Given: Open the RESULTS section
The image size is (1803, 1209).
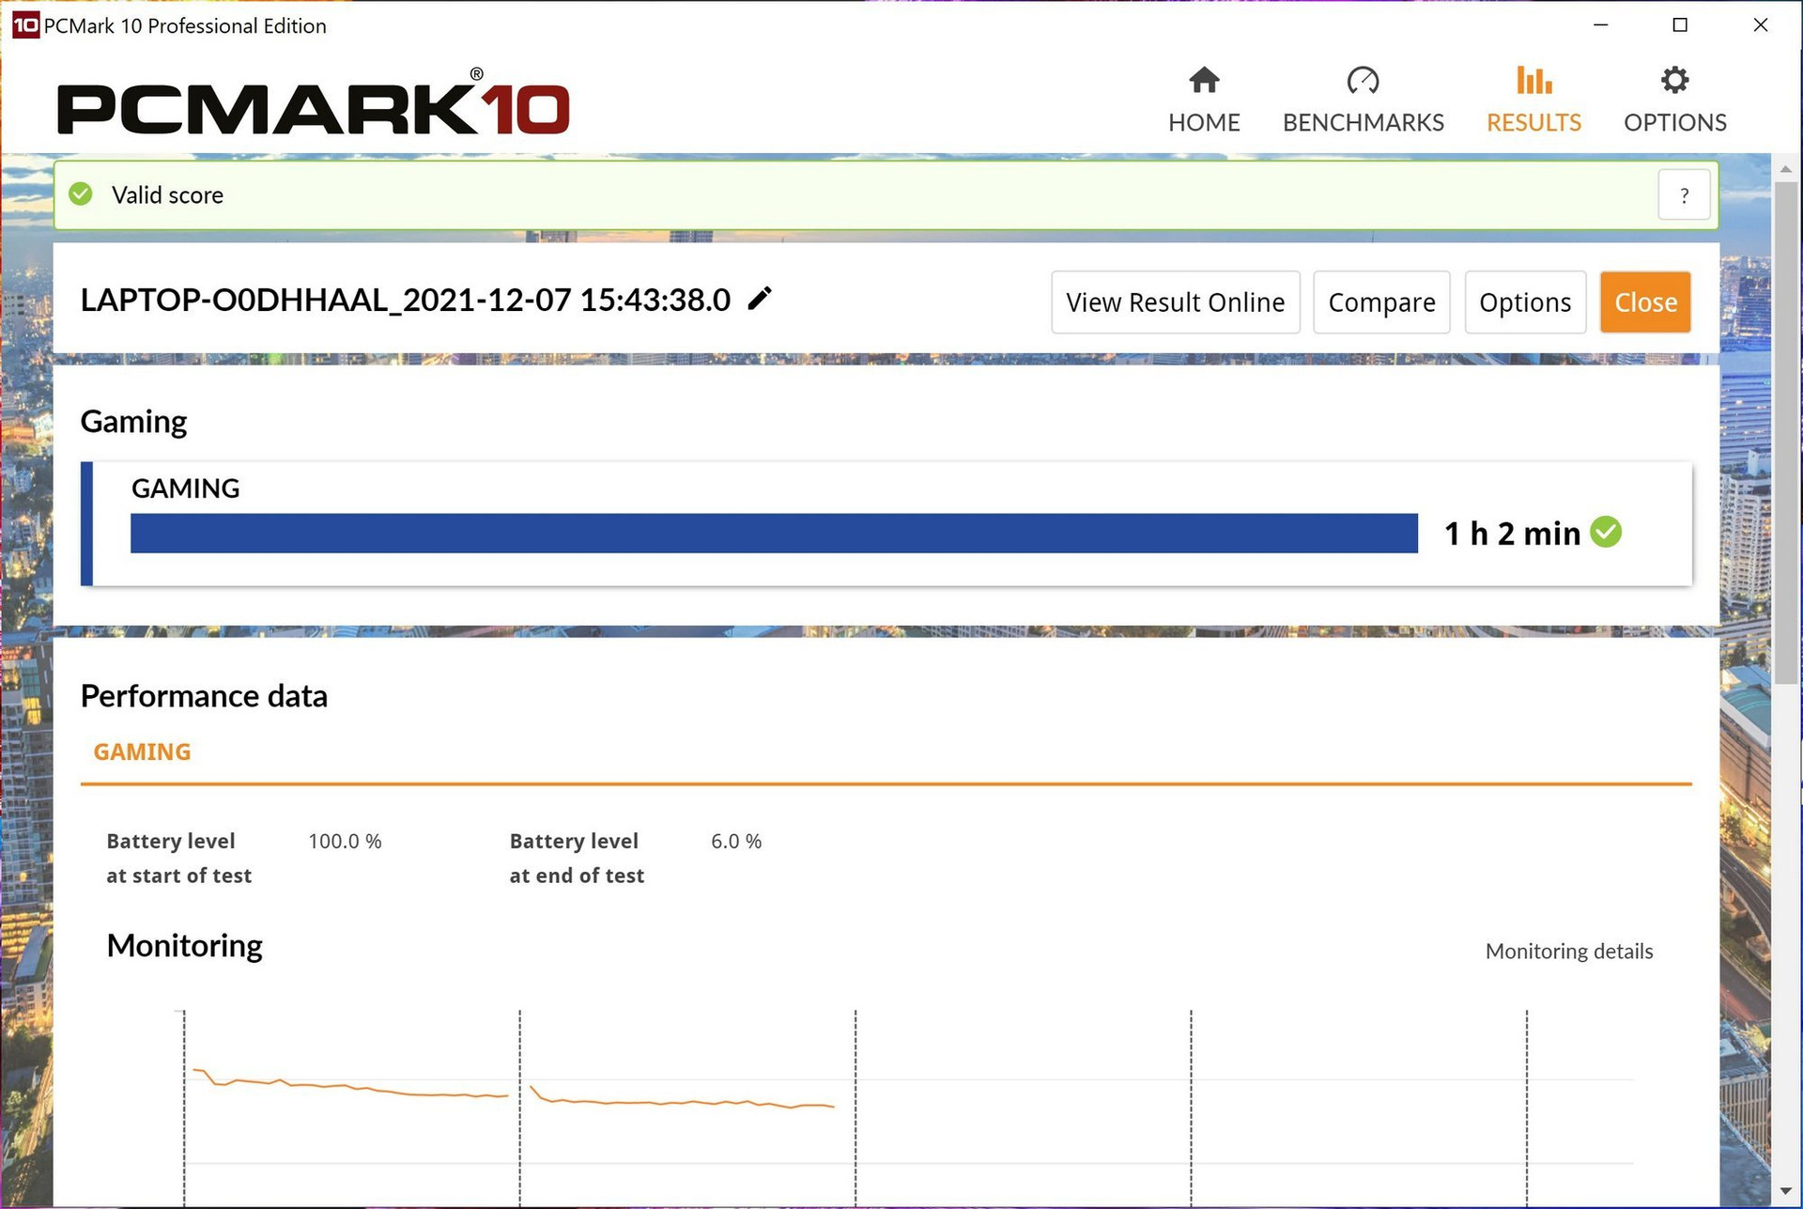Looking at the screenshot, I should click(1533, 100).
